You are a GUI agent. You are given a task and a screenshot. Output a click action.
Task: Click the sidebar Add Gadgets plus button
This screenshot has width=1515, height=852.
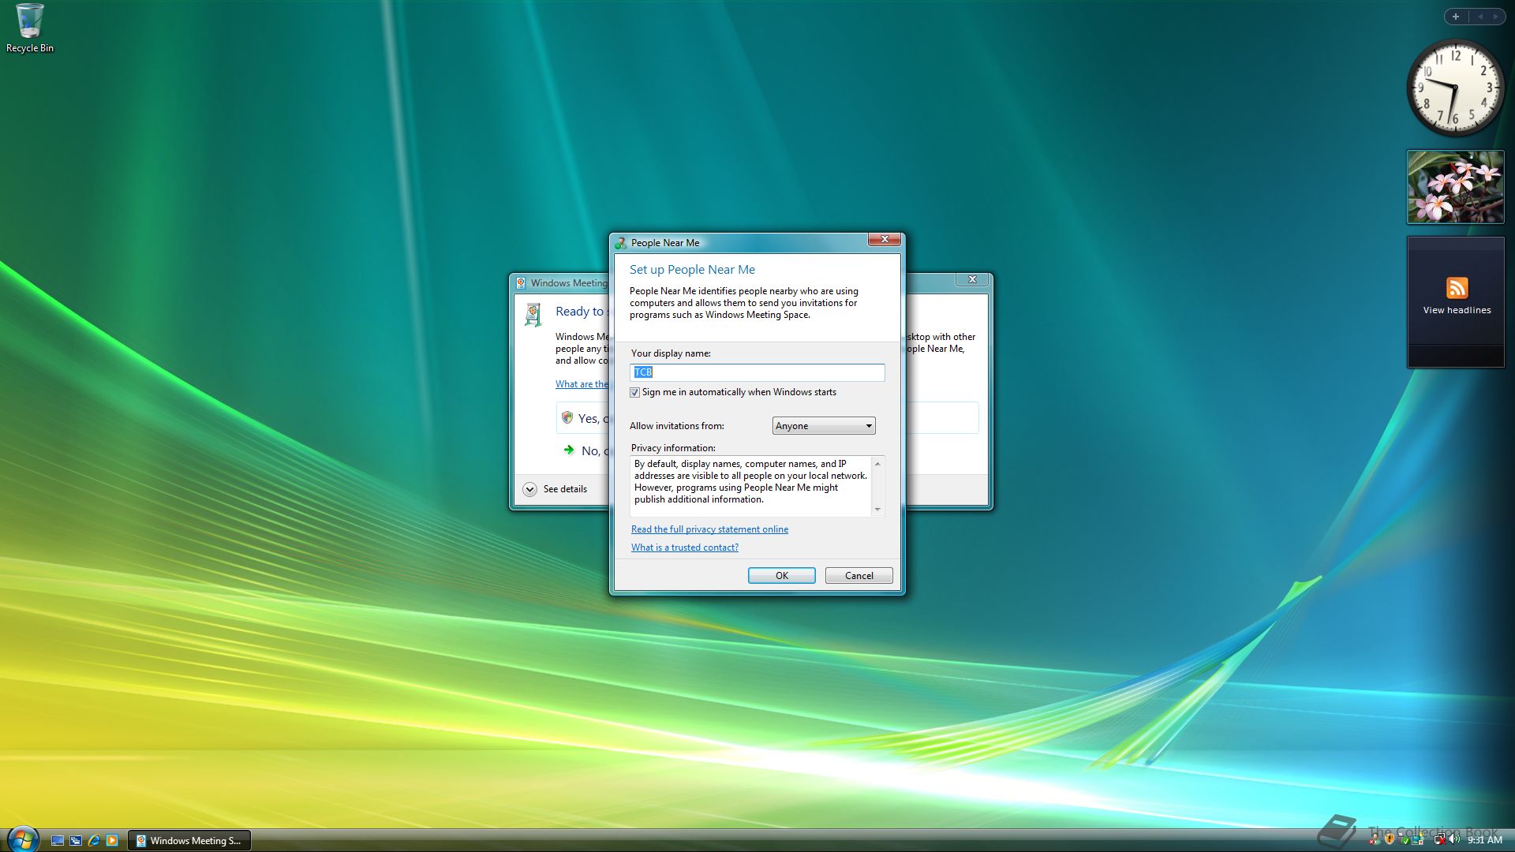point(1456,17)
